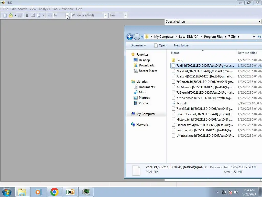This screenshot has width=262, height=197.
Task: Open the Windows (ANSI) charset dropdown
Action: click(105, 15)
